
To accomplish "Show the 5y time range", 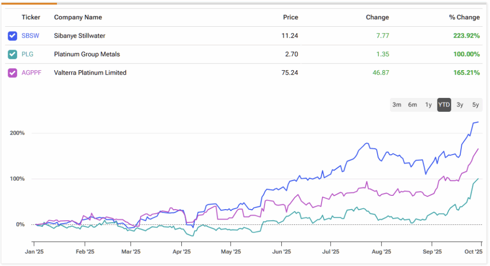I will [x=475, y=105].
